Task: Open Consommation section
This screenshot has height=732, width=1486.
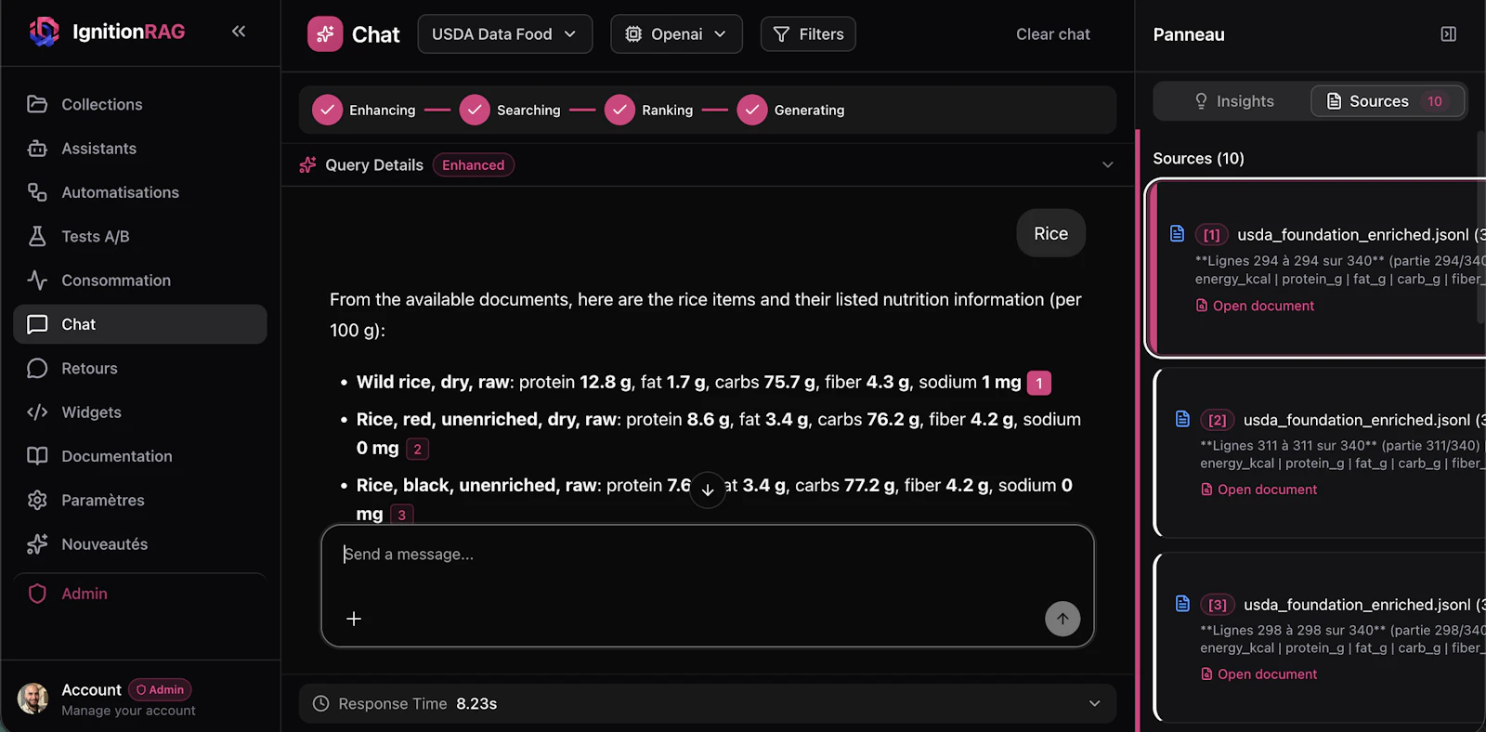Action: click(139, 281)
